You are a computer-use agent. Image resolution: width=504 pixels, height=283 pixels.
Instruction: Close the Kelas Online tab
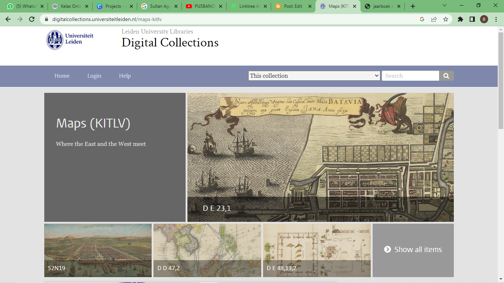pos(87,6)
